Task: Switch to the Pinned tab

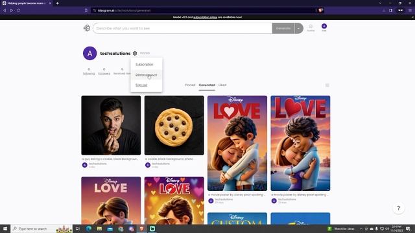Action: (x=190, y=85)
